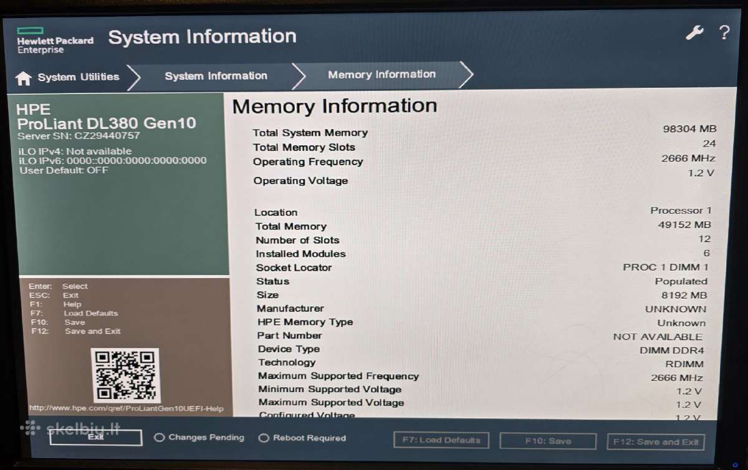Select the HPE Memory Type label
Screen dimensions: 748x470
tap(305, 322)
